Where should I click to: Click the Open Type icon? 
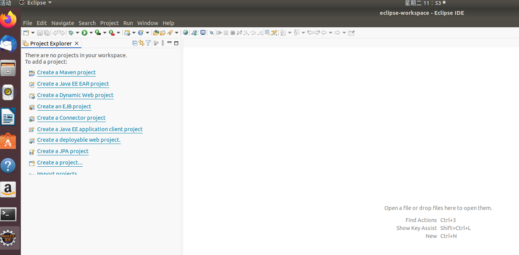pyautogui.click(x=156, y=33)
